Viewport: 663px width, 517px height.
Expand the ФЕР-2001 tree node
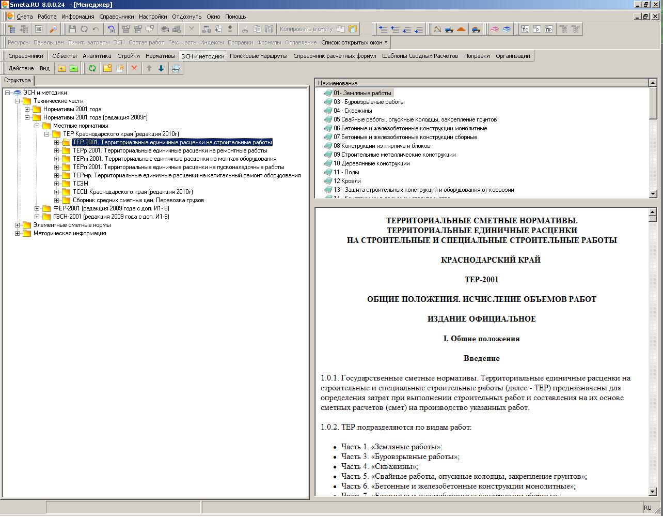(37, 208)
